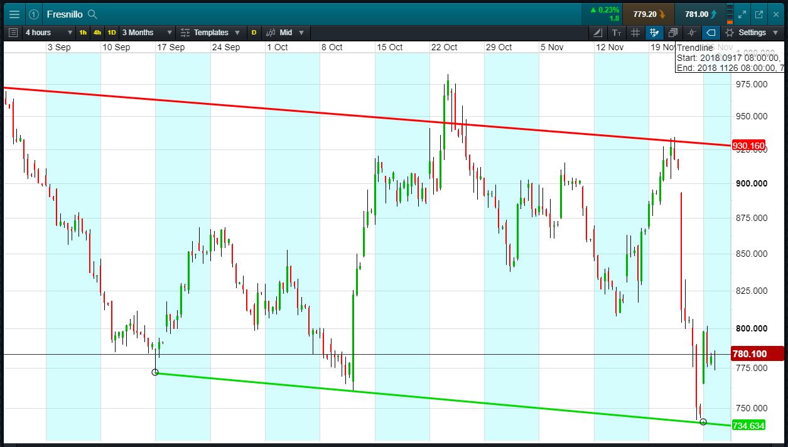
Task: Click the circled number 1 layout icon
Action: 34,14
